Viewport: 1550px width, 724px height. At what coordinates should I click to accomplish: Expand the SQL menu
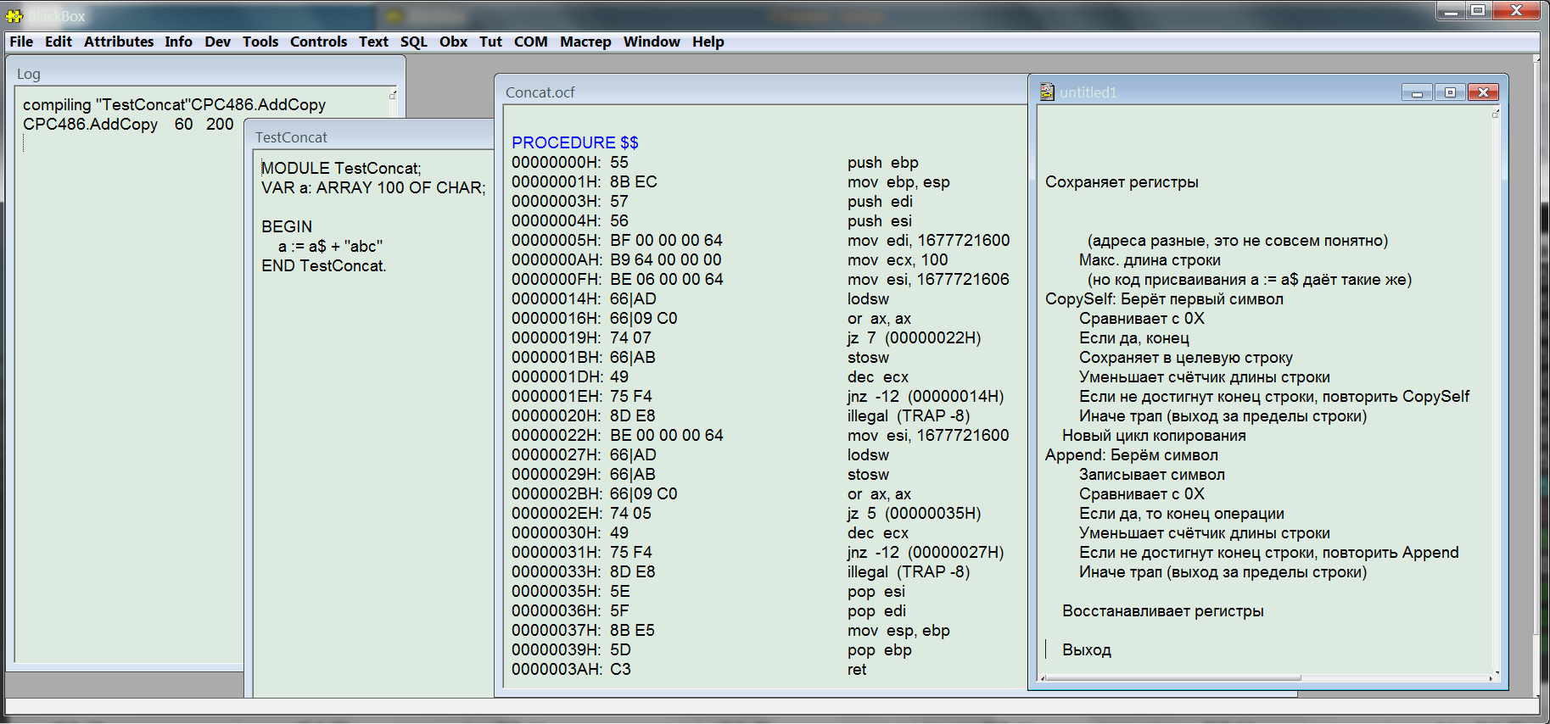pos(413,42)
